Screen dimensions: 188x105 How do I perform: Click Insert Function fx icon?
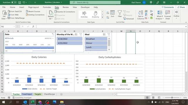pos(33,27)
